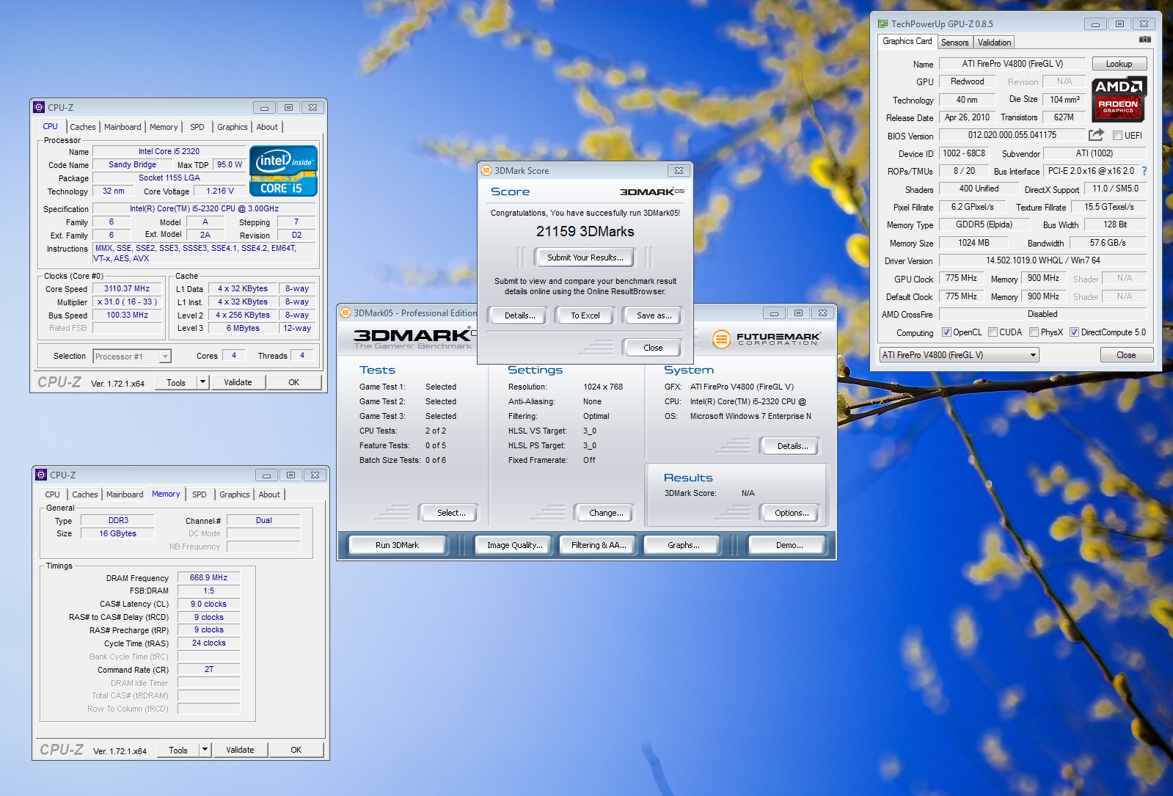Click the Level 3 cache 6 MBytes value

click(x=243, y=328)
